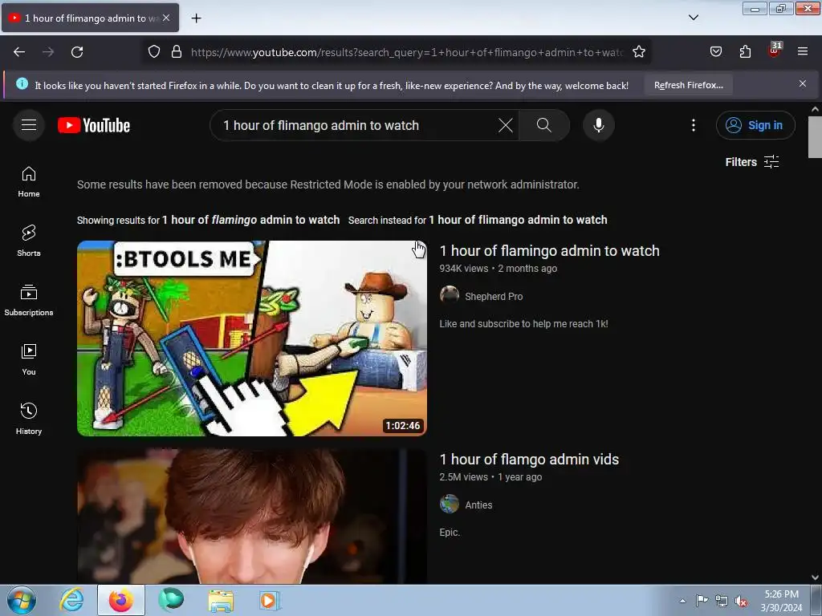822x616 pixels.
Task: Open a new tab with plus
Action: pos(196,18)
